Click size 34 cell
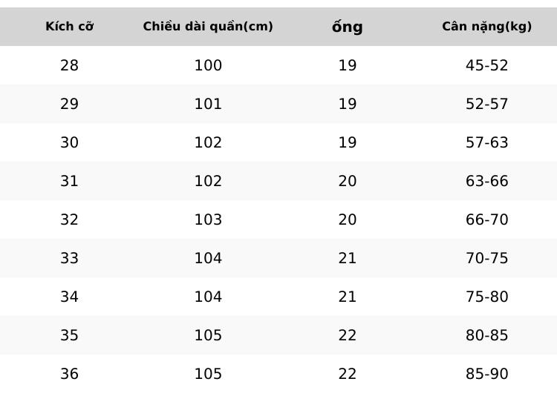The height and width of the screenshot is (393, 557). pos(69,297)
